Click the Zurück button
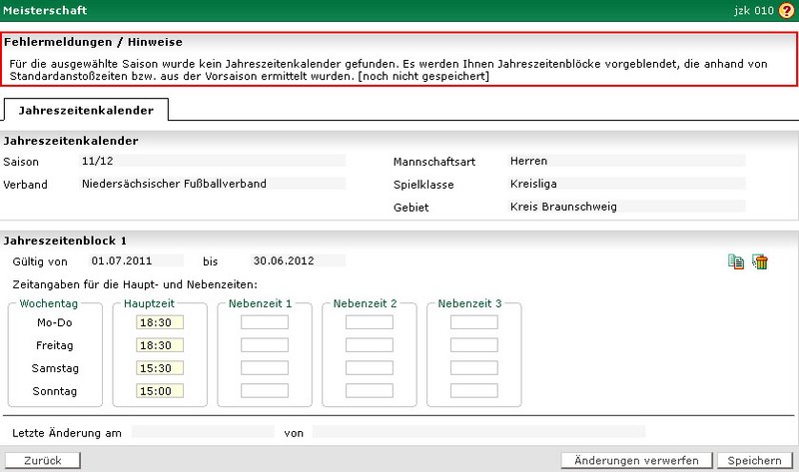Screen dimensions: 799x472 pos(43,461)
